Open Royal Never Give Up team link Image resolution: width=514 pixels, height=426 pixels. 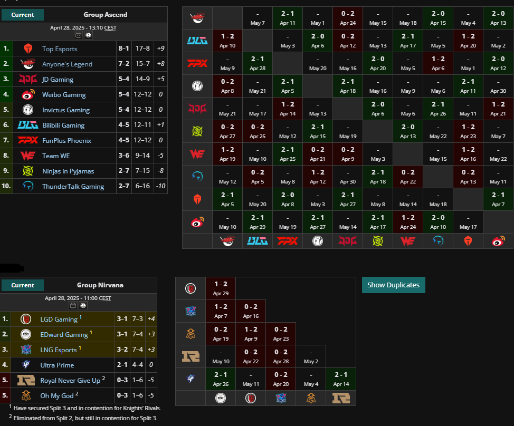point(70,381)
